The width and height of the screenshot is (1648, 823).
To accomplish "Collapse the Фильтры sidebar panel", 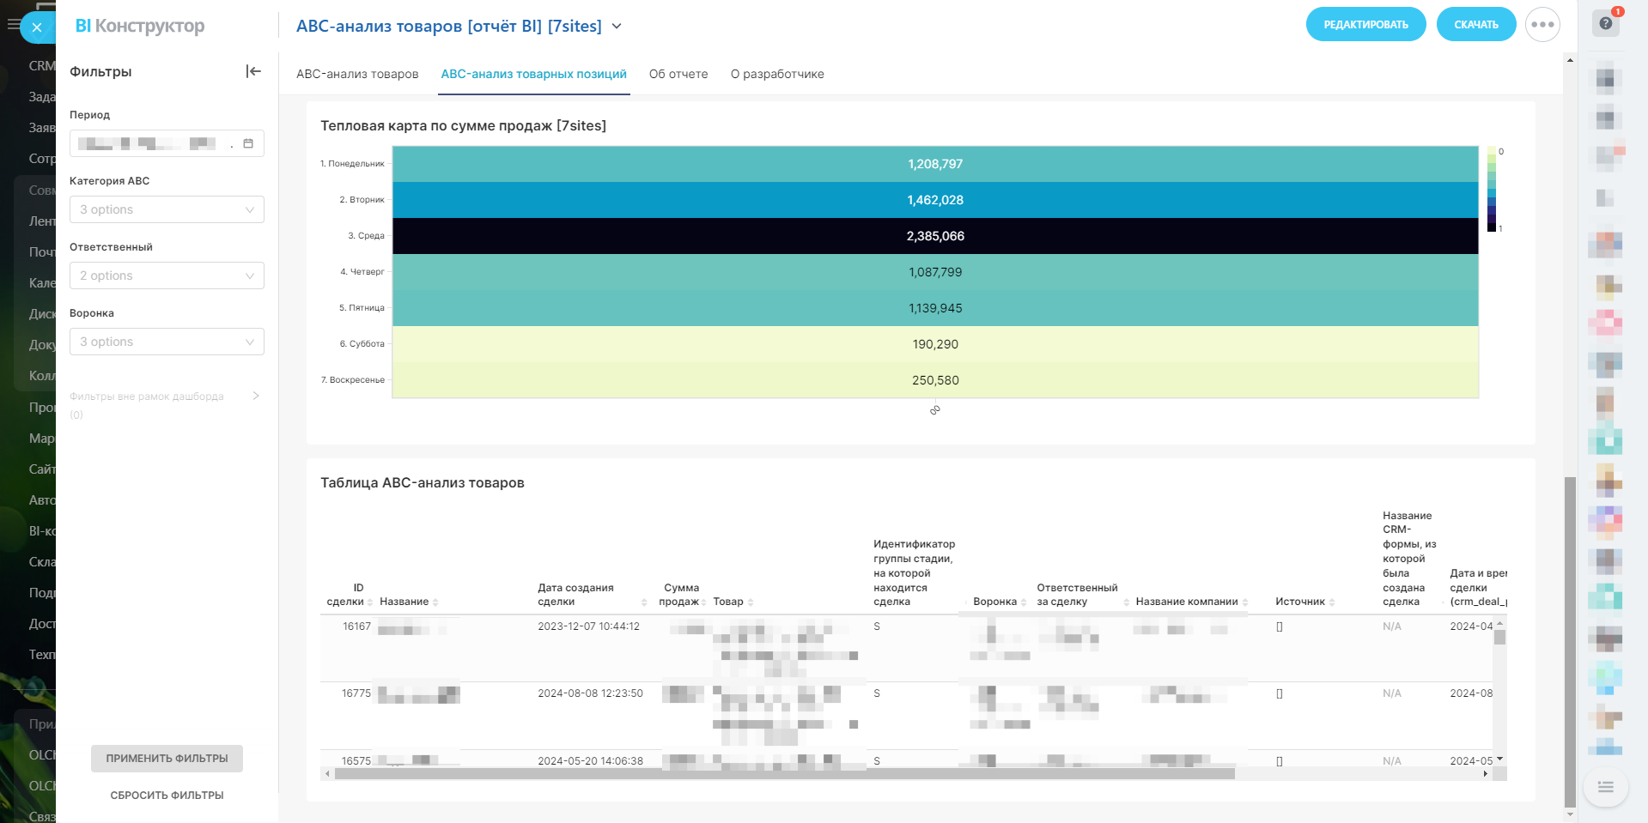I will pos(253,71).
